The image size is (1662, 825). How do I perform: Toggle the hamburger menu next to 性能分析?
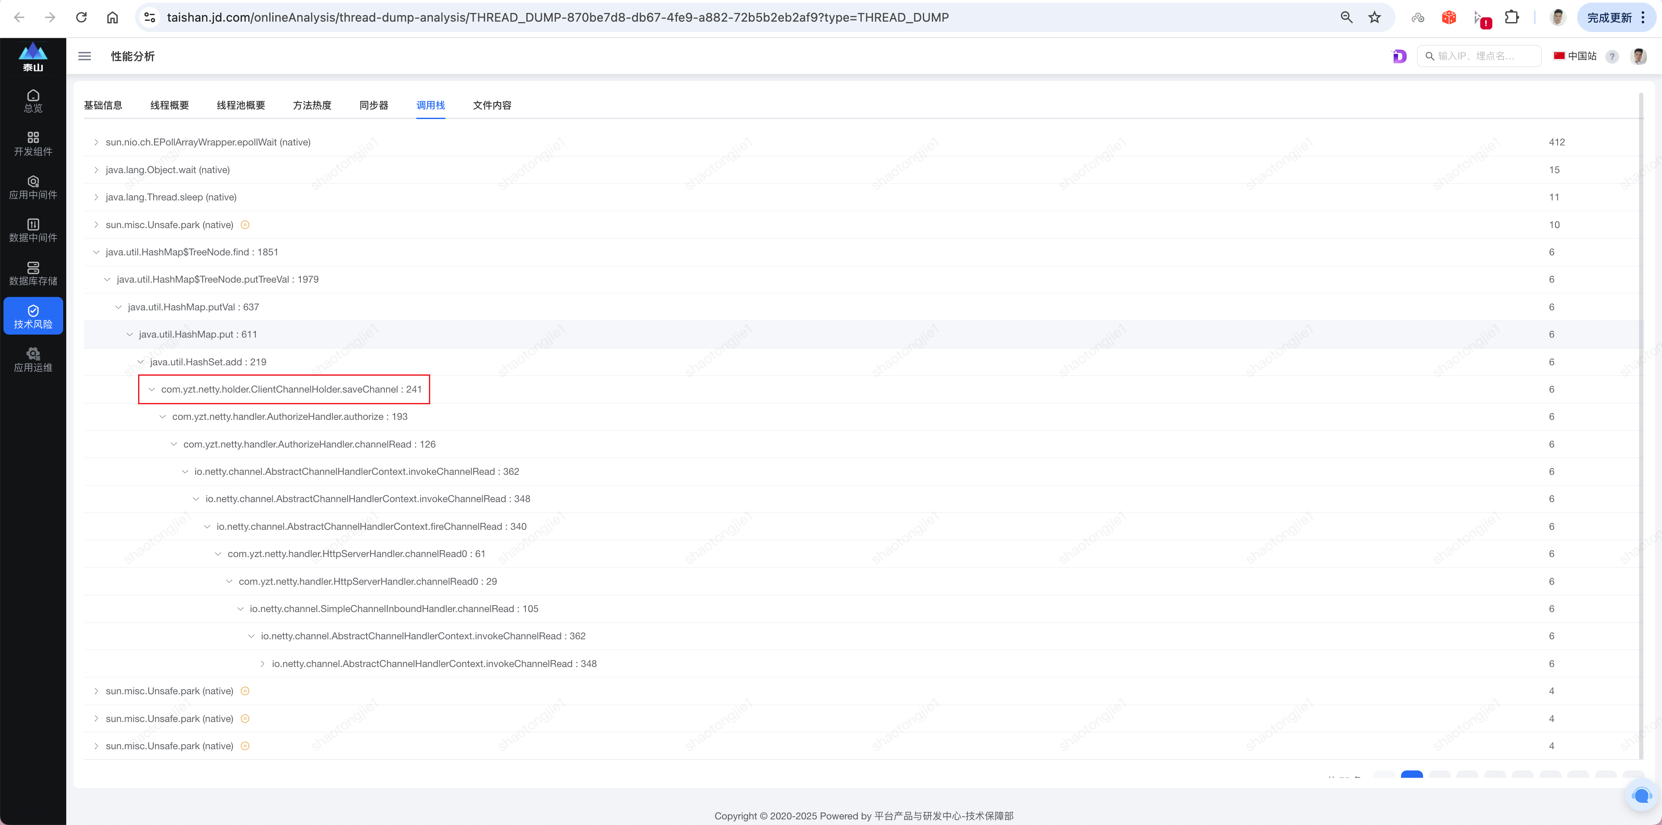coord(84,56)
